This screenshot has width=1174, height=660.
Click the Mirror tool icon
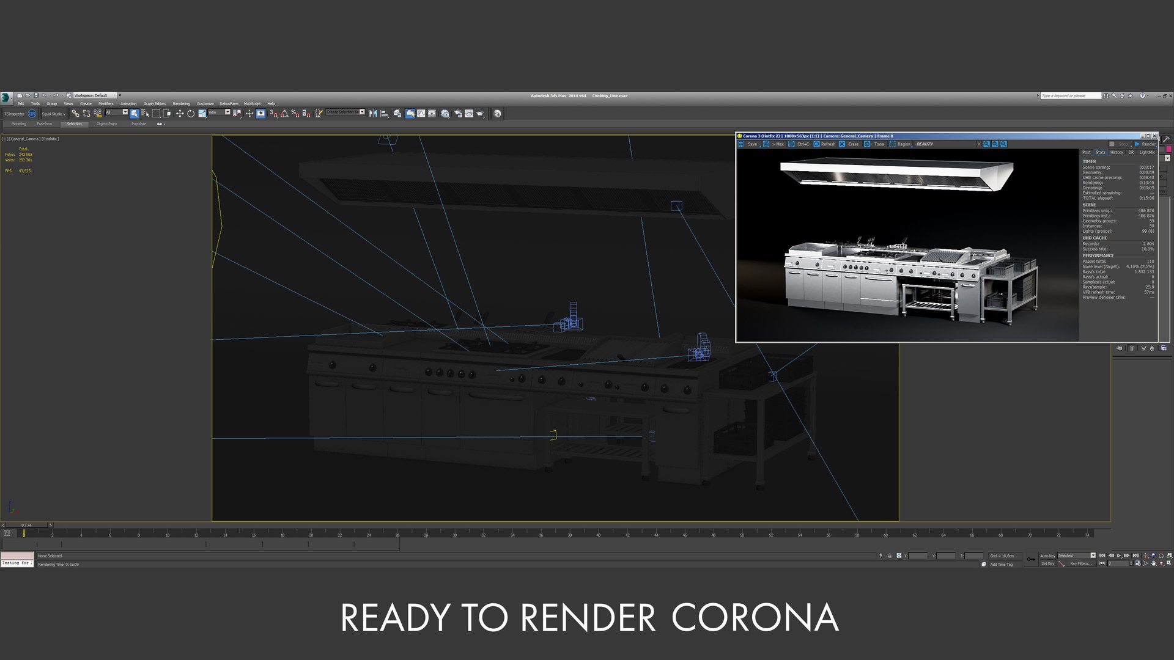[x=373, y=114]
